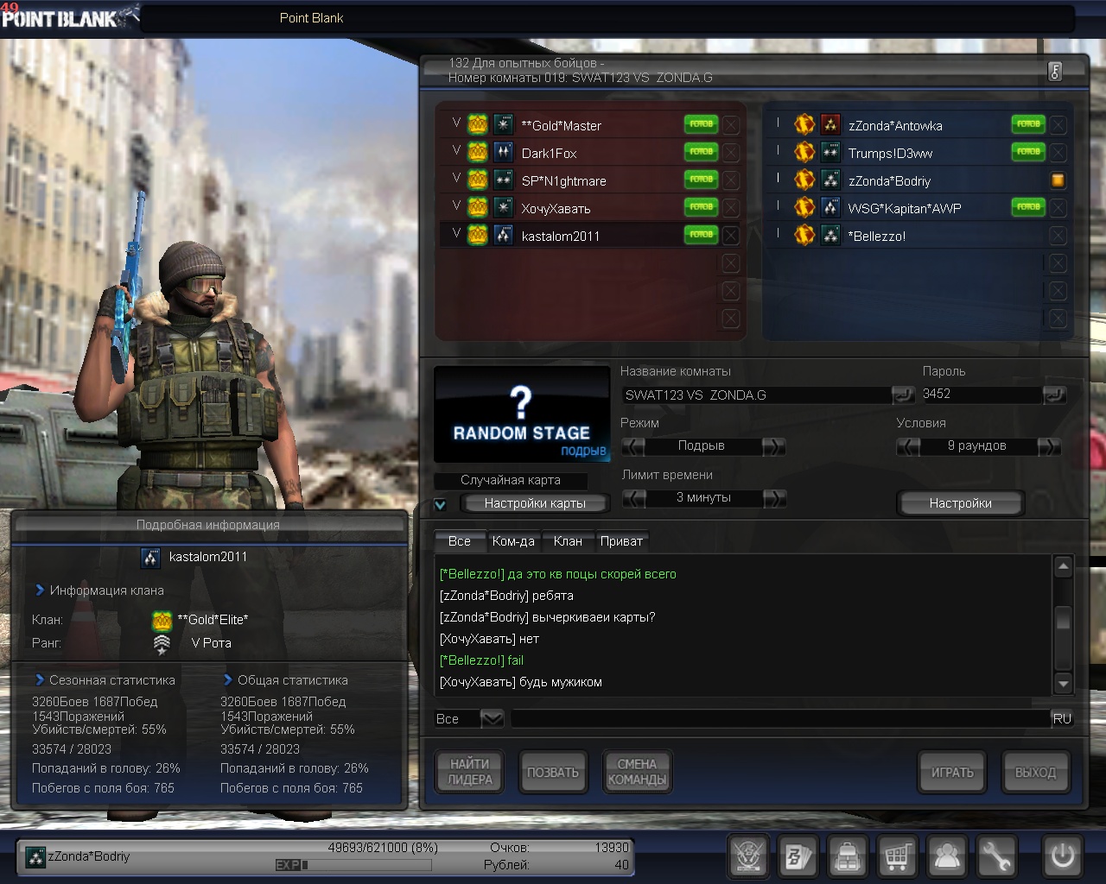The image size is (1106, 884).
Task: Click clan emblem beside zZonda*Antowka
Action: point(804,125)
